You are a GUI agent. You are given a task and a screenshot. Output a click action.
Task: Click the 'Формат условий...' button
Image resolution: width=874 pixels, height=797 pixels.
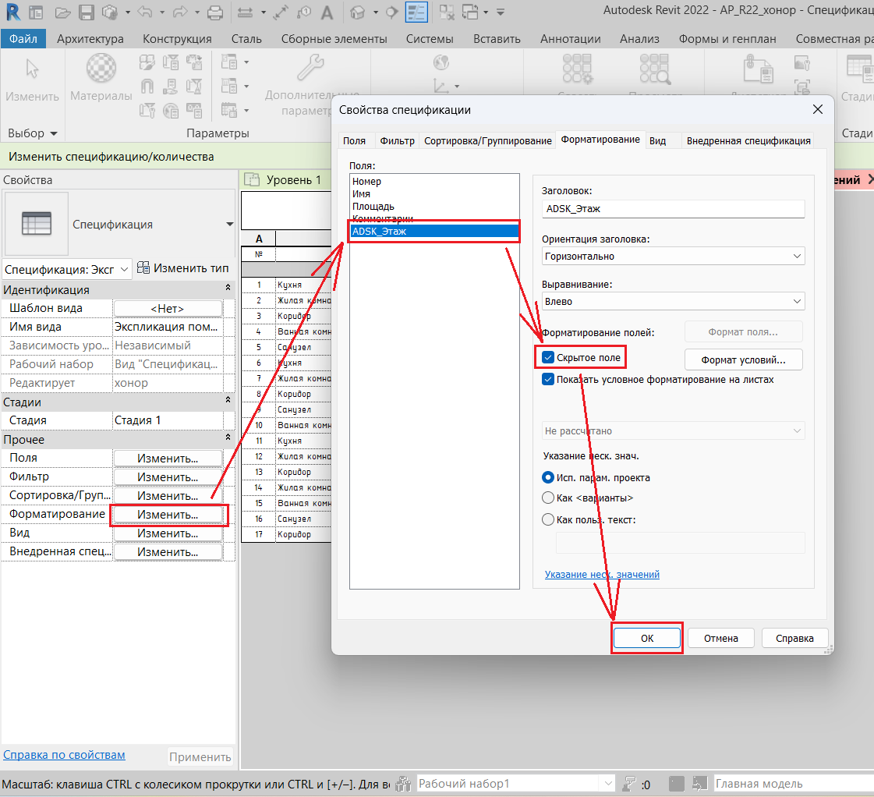point(742,360)
